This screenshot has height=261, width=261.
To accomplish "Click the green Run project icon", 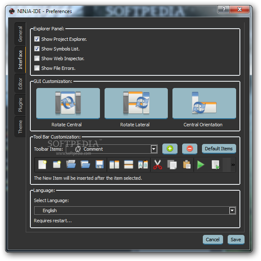I will pyautogui.click(x=201, y=165).
